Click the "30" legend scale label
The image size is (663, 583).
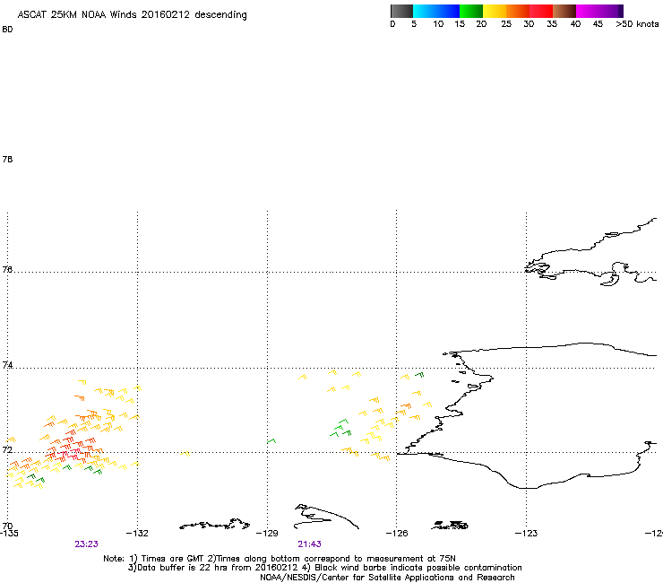[x=529, y=24]
